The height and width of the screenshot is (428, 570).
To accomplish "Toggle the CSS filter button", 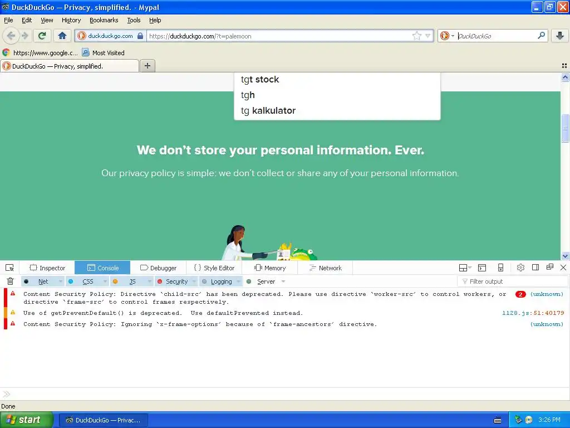I will tap(83, 281).
